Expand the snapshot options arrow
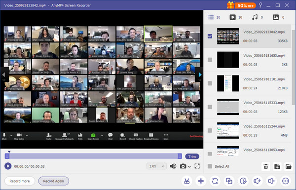Viewport: 296px width, 190px height. pyautogui.click(x=189, y=167)
